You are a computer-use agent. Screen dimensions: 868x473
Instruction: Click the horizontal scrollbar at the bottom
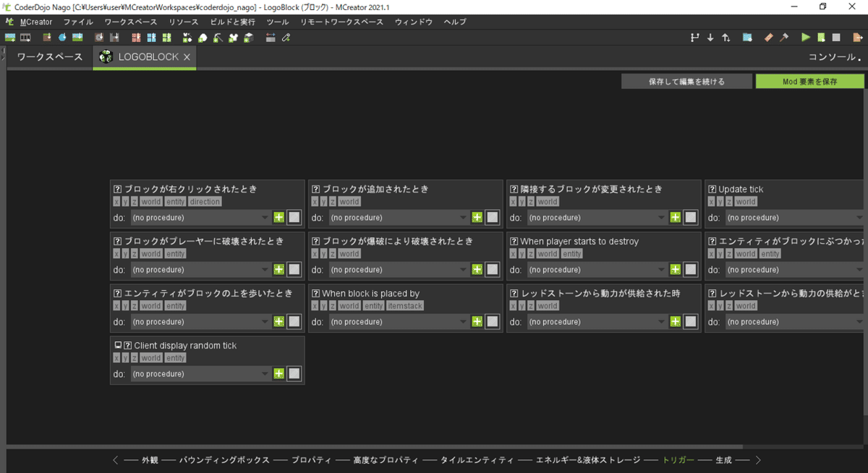(362, 446)
